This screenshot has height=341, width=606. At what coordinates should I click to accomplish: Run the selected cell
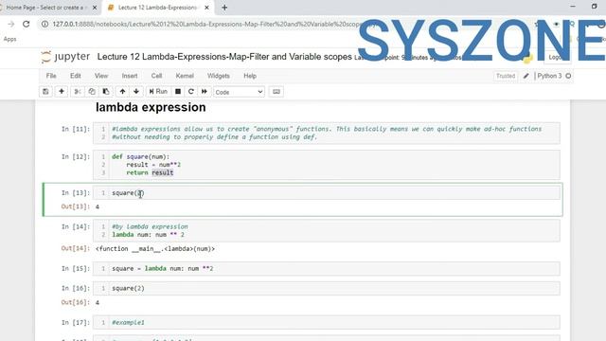pos(158,92)
